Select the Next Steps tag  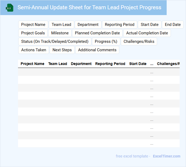(62, 50)
